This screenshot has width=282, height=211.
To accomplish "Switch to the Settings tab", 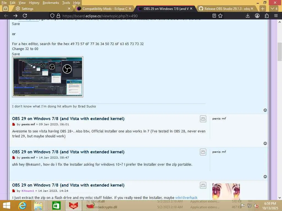I will pos(42,9).
